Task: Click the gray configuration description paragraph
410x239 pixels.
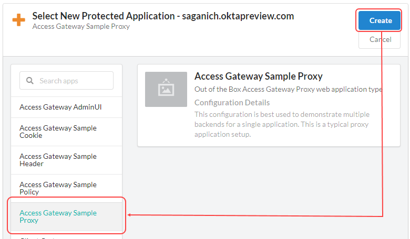Action: 282,124
